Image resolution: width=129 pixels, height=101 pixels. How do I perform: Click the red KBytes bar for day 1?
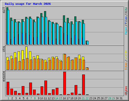click(8, 88)
